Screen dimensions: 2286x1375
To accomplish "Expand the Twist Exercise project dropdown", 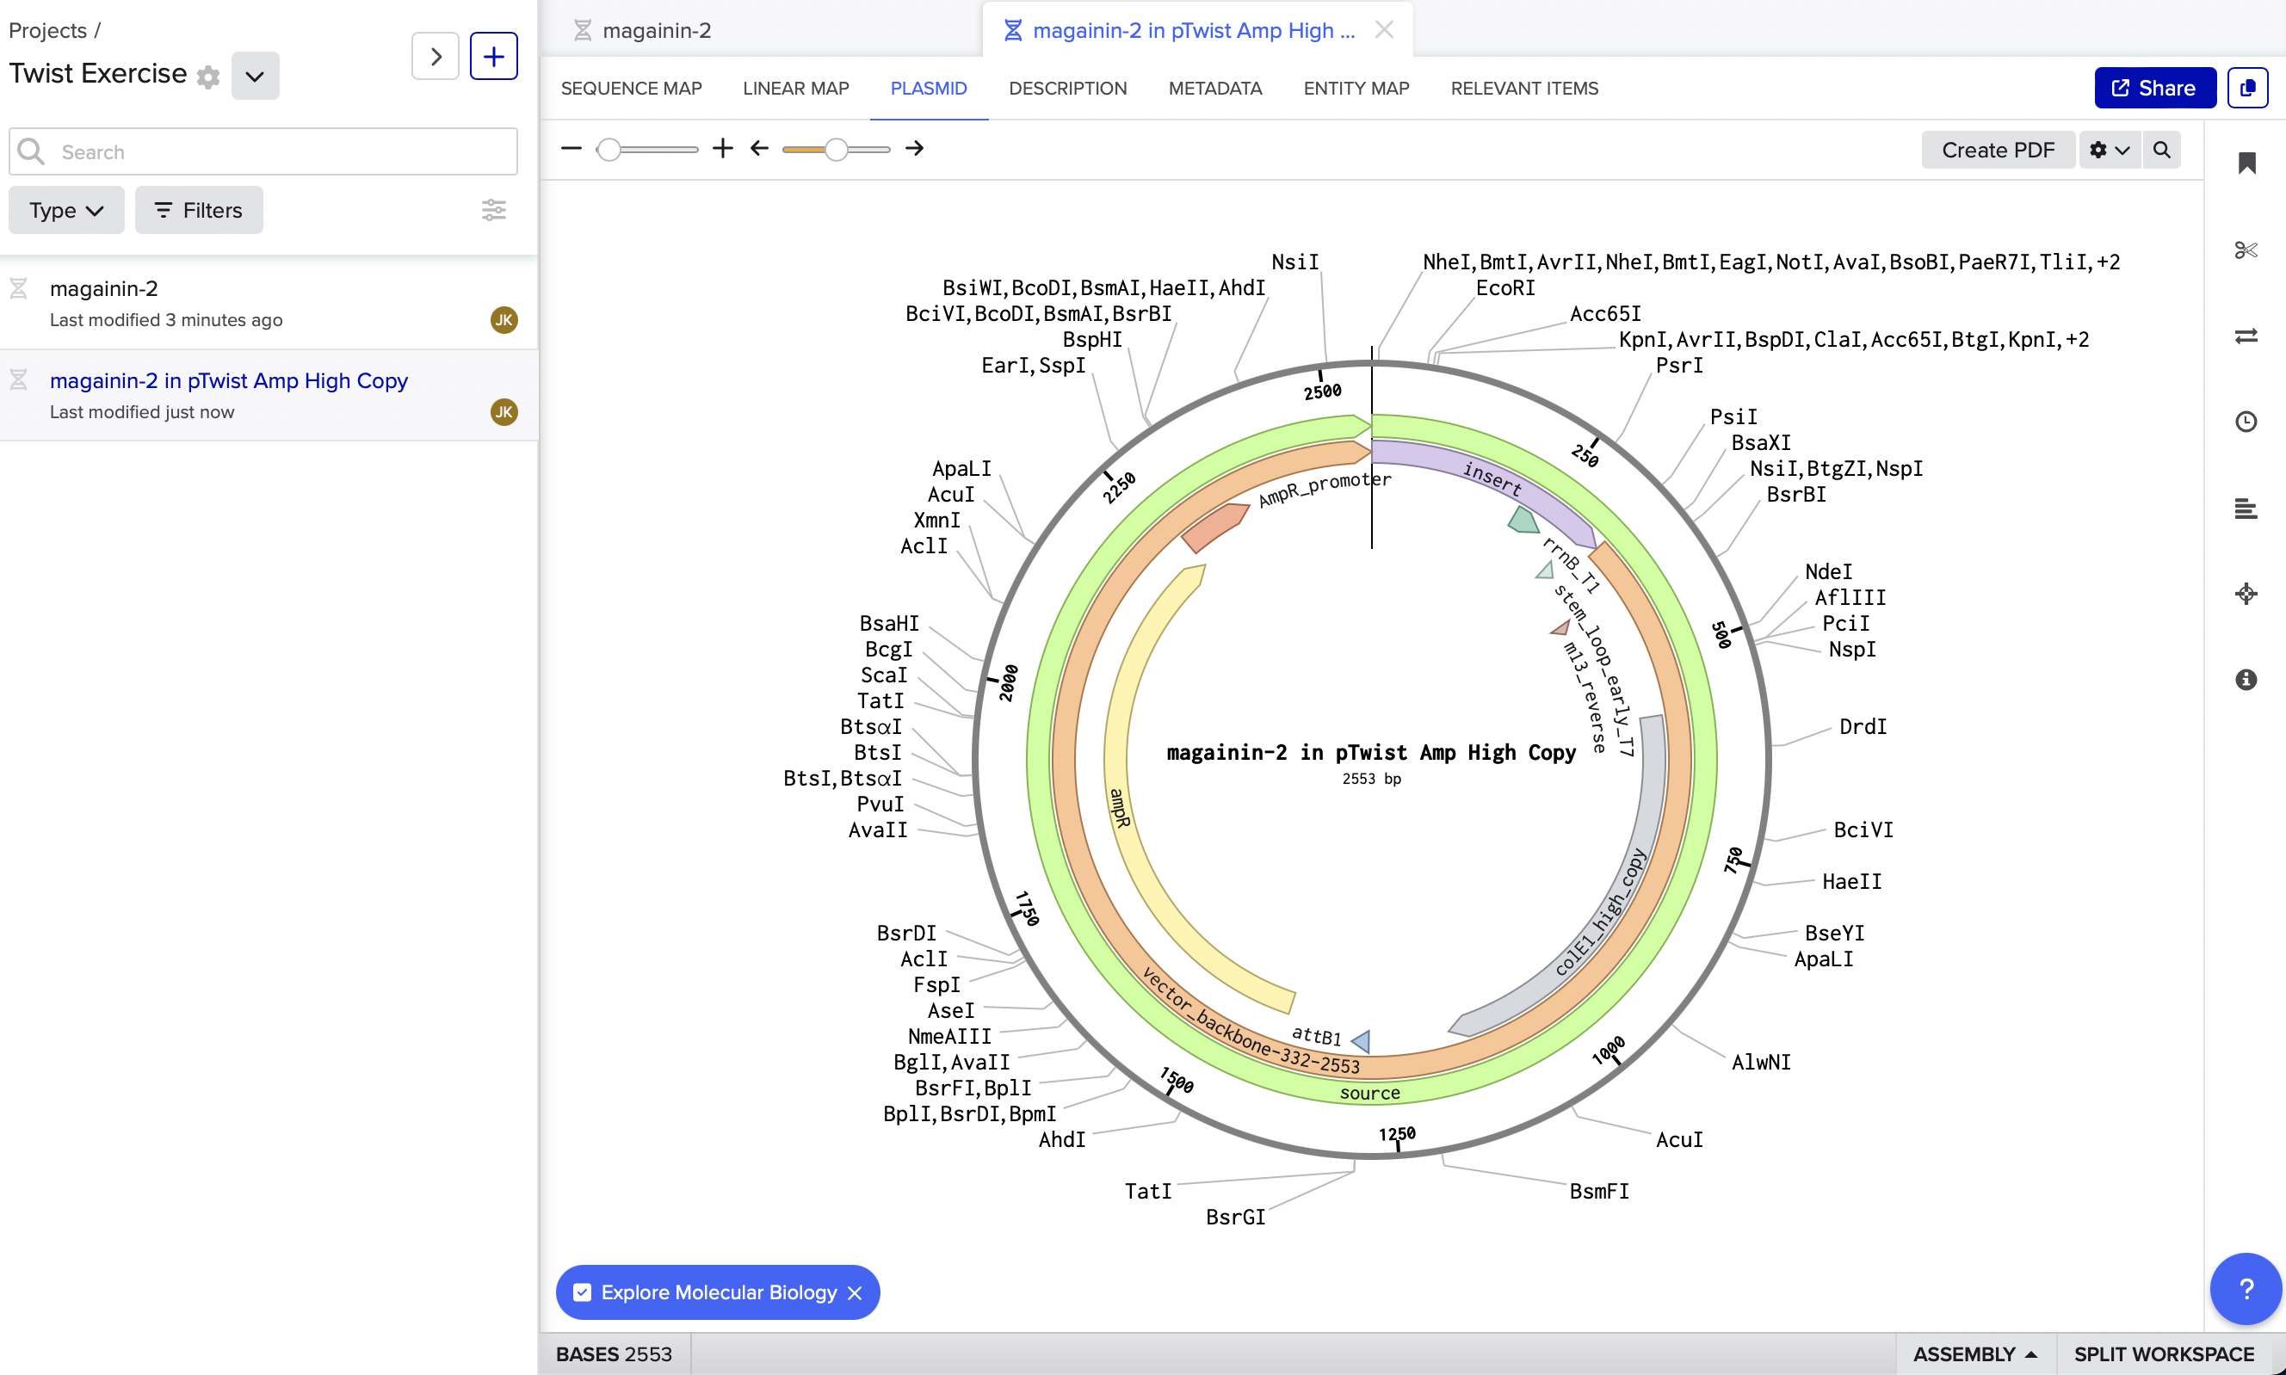I will 255,76.
